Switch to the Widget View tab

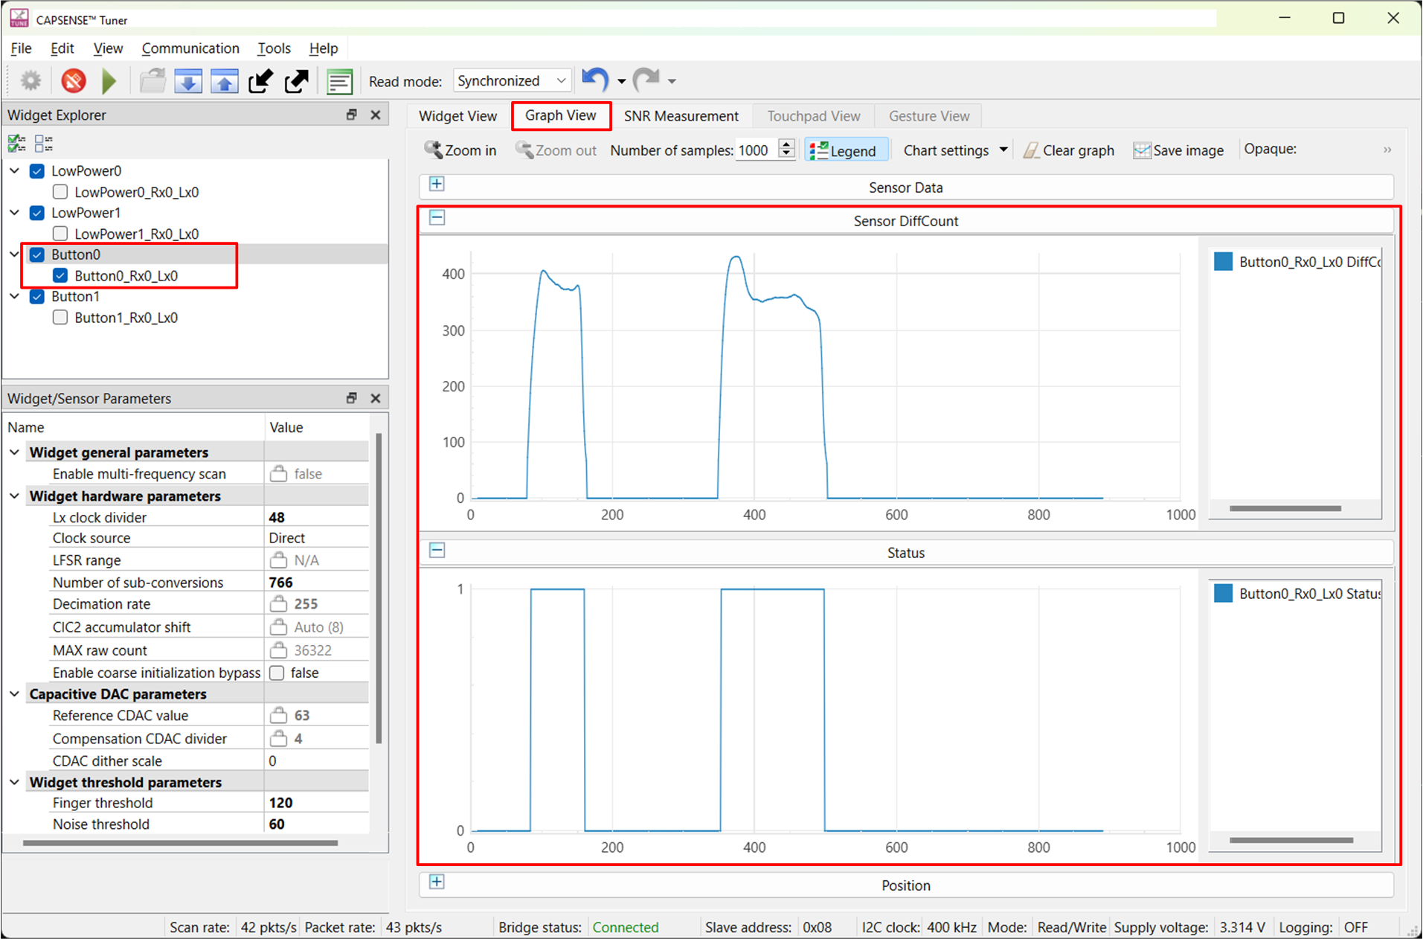coord(457,116)
